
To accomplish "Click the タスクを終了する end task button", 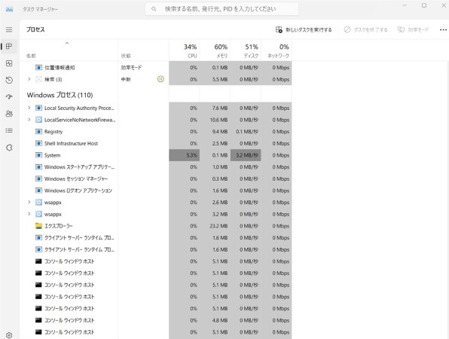I will point(365,30).
